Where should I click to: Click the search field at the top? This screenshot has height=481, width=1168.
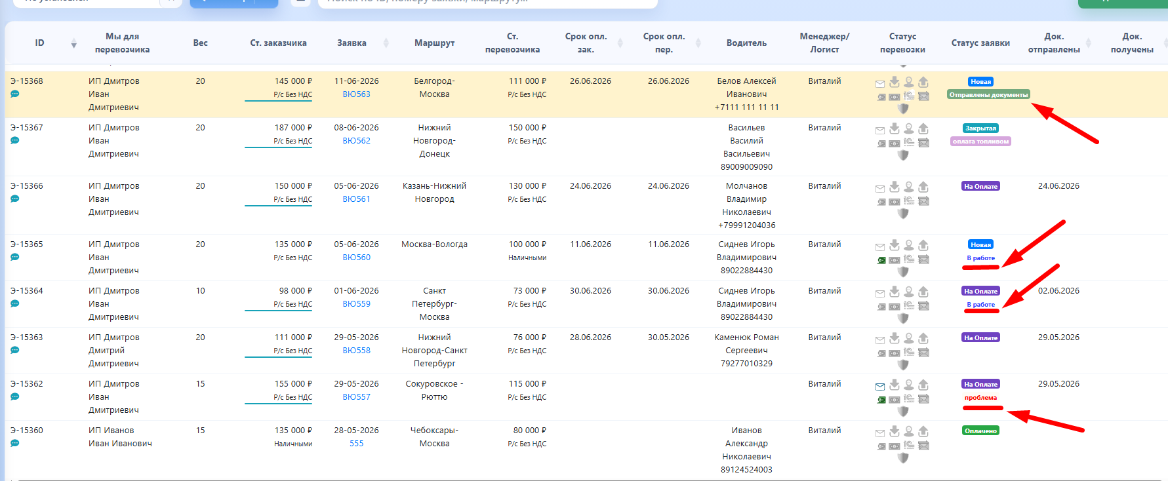coord(487,2)
